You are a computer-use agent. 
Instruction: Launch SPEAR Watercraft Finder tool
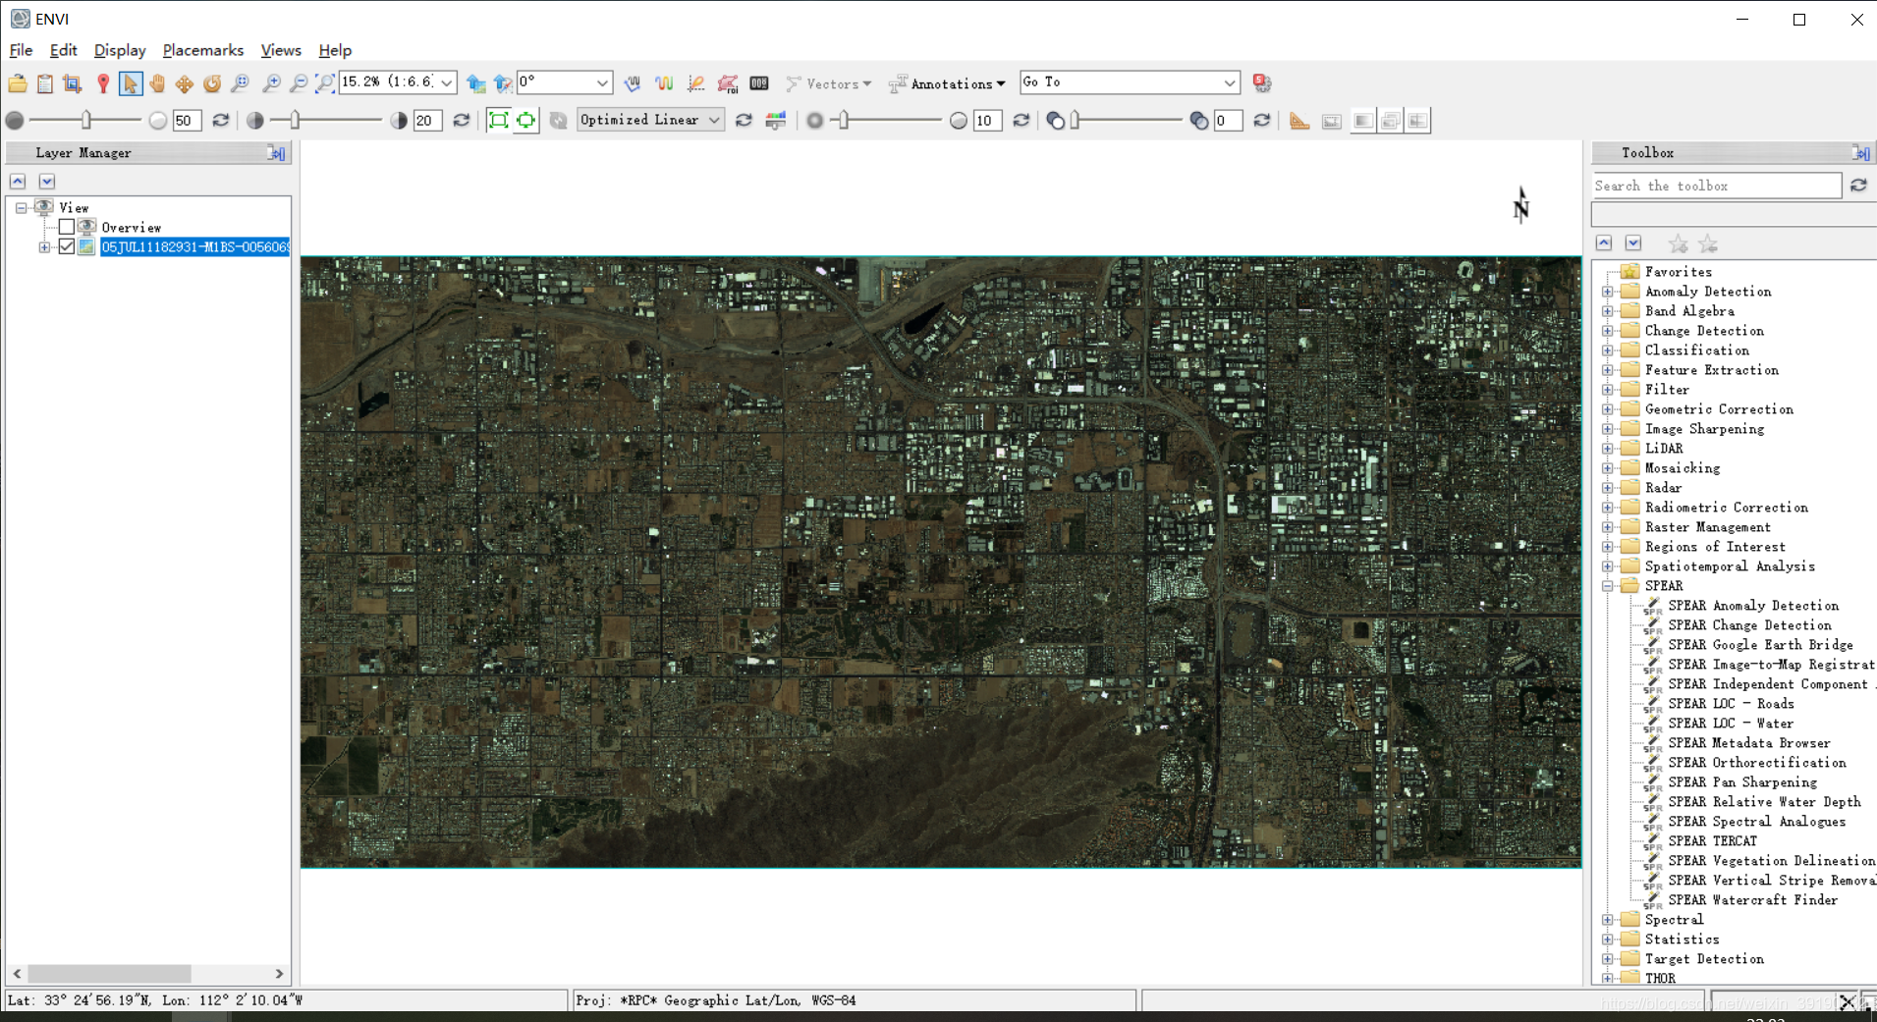coord(1752,900)
